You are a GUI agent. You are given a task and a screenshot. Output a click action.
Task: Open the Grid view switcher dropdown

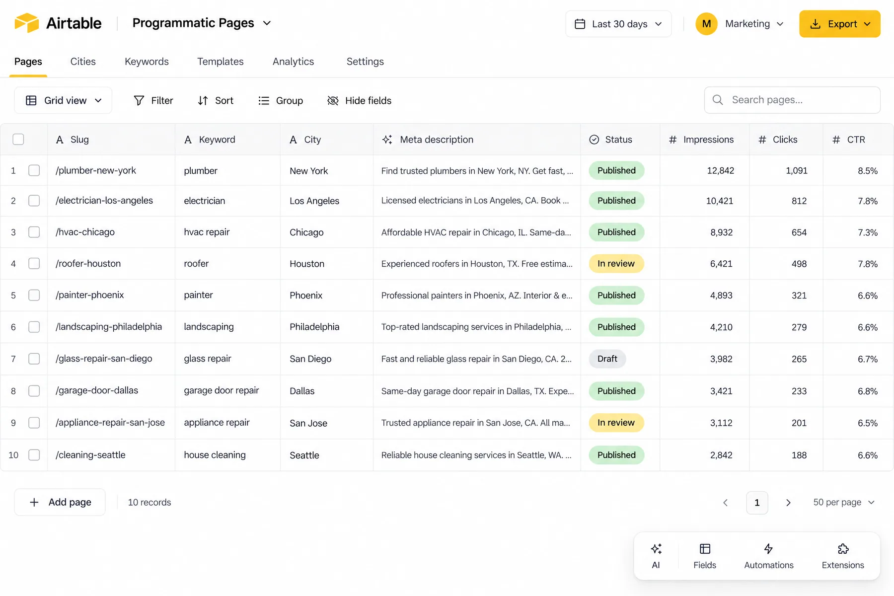pos(63,100)
